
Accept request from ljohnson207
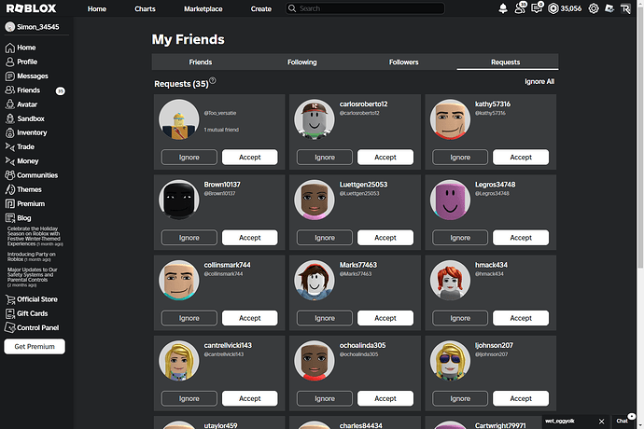(521, 398)
